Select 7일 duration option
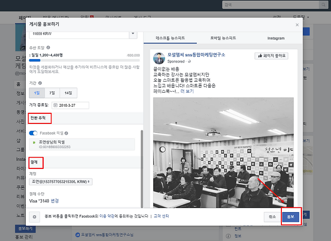 [52, 93]
